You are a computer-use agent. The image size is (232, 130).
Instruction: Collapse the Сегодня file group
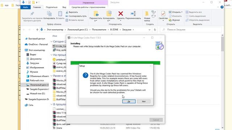[x=51, y=42]
